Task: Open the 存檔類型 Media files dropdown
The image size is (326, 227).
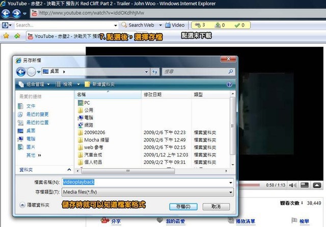Action: click(148, 192)
